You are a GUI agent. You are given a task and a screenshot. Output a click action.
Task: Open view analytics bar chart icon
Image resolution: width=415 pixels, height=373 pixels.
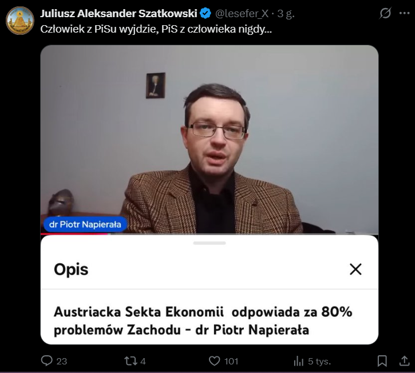tap(299, 361)
